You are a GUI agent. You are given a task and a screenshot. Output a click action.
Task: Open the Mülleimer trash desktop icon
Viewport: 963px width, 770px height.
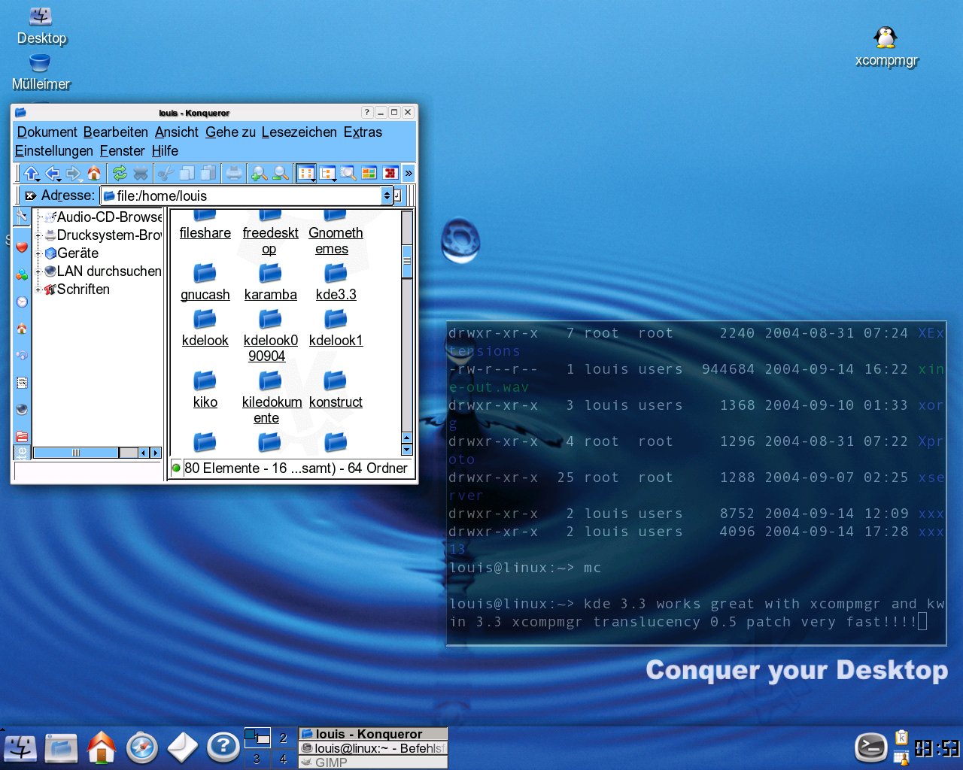tap(41, 72)
